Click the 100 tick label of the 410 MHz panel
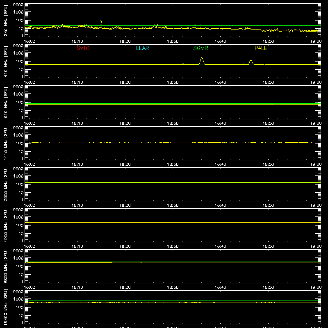The height and width of the screenshot is (328, 328). tap(20, 61)
